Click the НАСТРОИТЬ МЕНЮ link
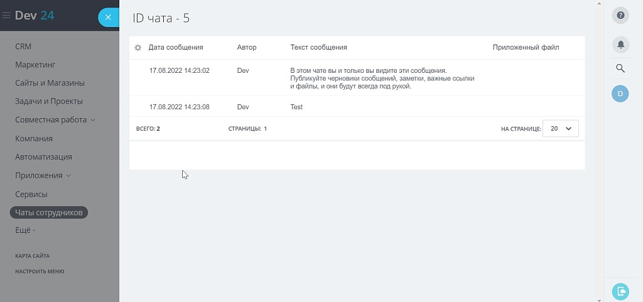 pos(40,271)
